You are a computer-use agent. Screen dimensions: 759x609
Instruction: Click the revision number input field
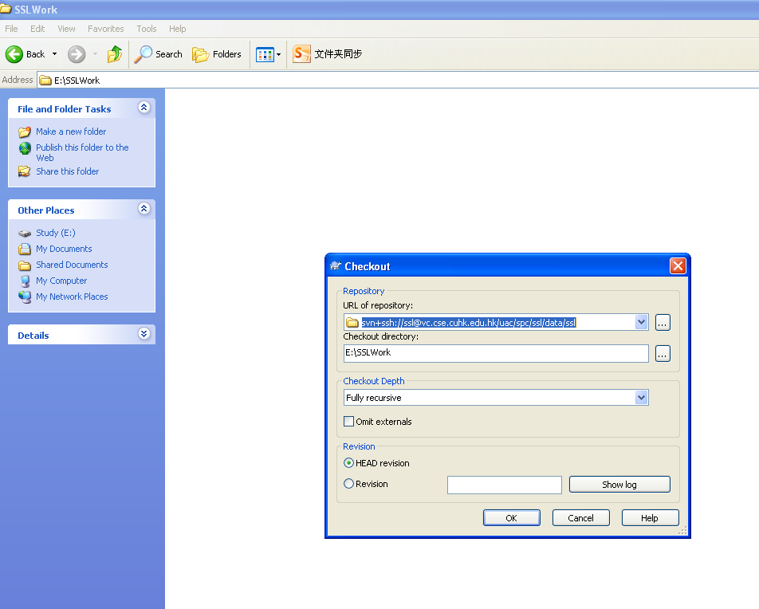pos(505,485)
